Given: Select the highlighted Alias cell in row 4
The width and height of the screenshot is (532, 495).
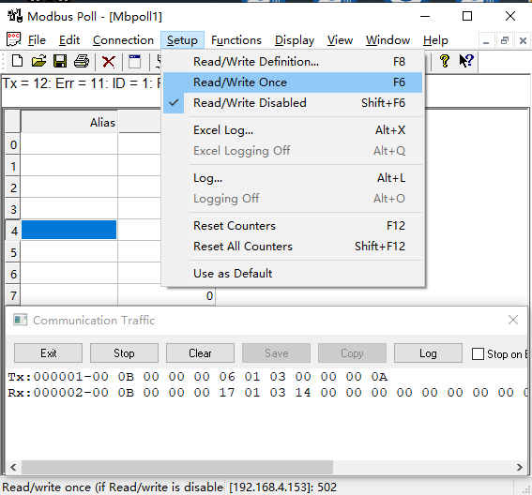Looking at the screenshot, I should (x=69, y=230).
